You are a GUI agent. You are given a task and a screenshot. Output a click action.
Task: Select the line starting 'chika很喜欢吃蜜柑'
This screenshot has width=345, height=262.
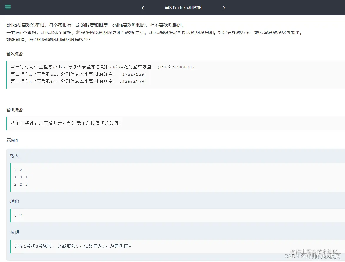point(95,25)
